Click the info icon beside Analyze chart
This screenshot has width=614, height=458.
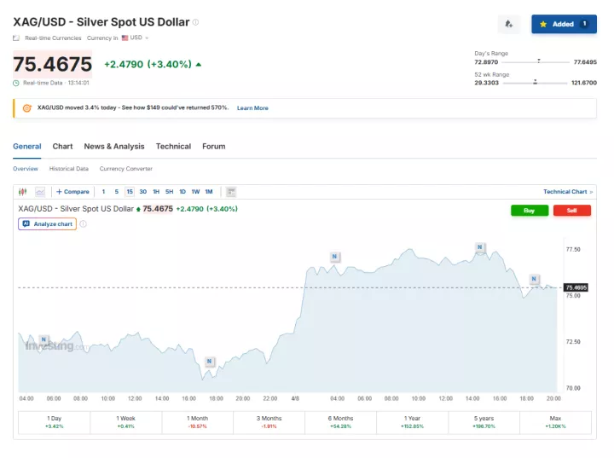[83, 224]
